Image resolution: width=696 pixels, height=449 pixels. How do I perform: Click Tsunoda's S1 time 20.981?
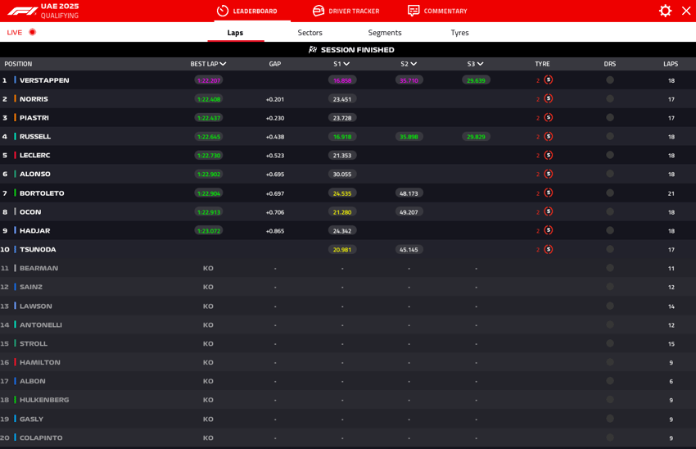342,250
